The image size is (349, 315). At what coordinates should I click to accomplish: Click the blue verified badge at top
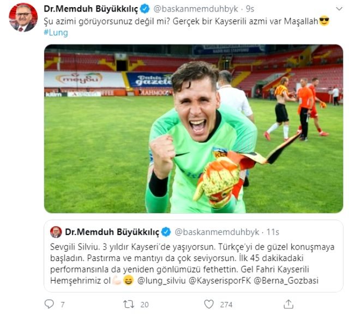(x=145, y=9)
